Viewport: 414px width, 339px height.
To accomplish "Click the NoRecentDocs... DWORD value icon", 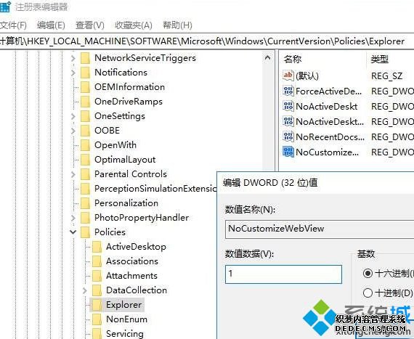I will coord(288,136).
